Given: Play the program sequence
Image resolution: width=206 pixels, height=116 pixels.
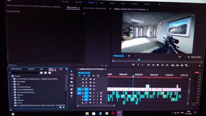Looking at the screenshot, I should pyautogui.click(x=158, y=65).
